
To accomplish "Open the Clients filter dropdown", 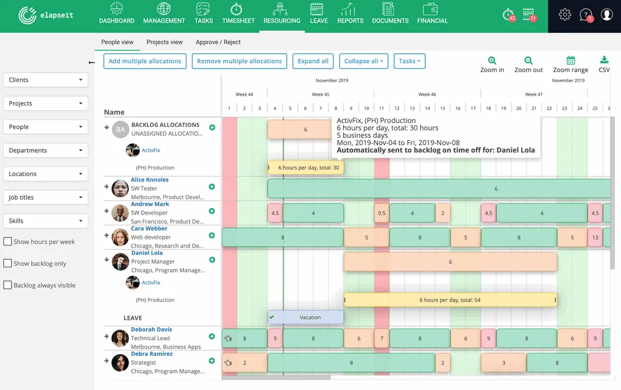I will (46, 80).
